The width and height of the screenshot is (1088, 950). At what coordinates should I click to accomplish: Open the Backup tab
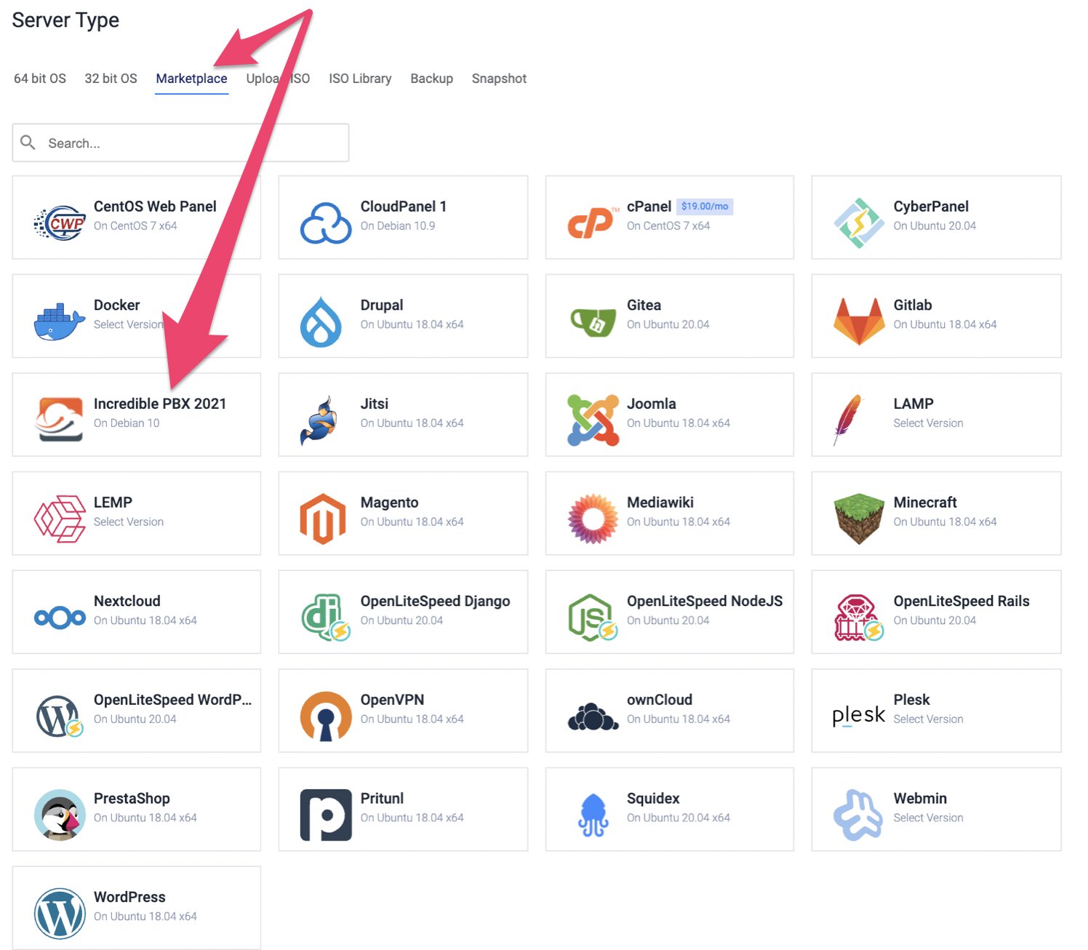[431, 79]
